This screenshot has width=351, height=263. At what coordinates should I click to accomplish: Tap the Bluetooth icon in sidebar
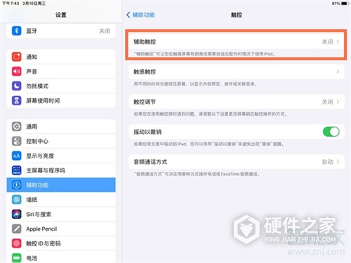(x=16, y=31)
